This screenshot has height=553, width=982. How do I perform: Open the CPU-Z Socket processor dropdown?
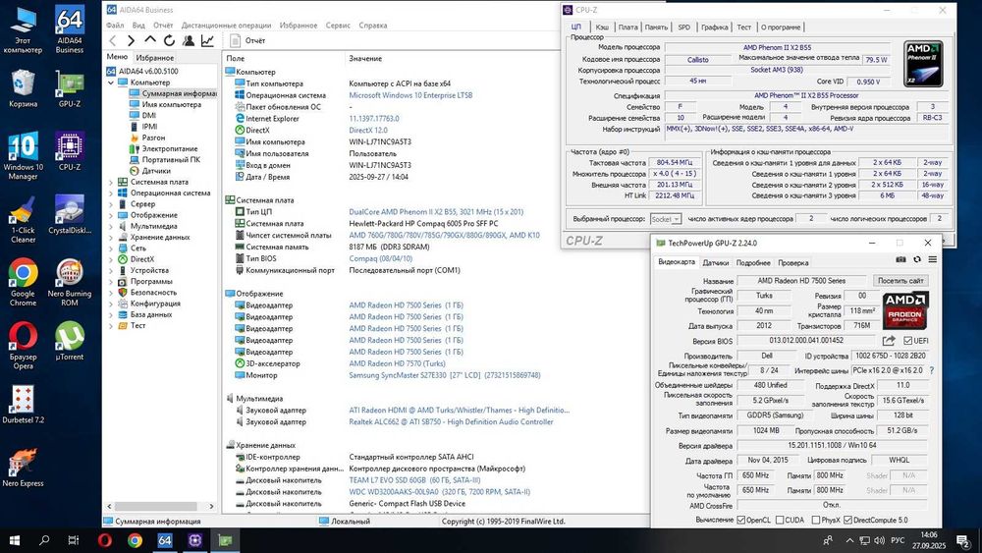pos(665,219)
